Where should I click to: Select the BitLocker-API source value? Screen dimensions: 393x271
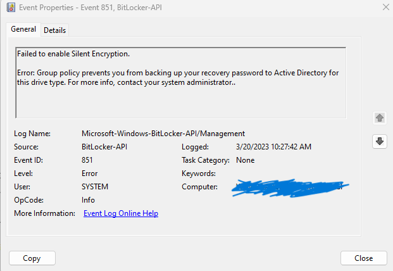pyautogui.click(x=105, y=147)
